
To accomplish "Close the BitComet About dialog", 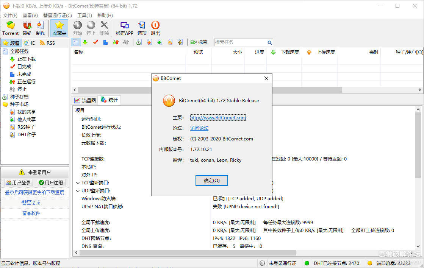I will pos(266,78).
